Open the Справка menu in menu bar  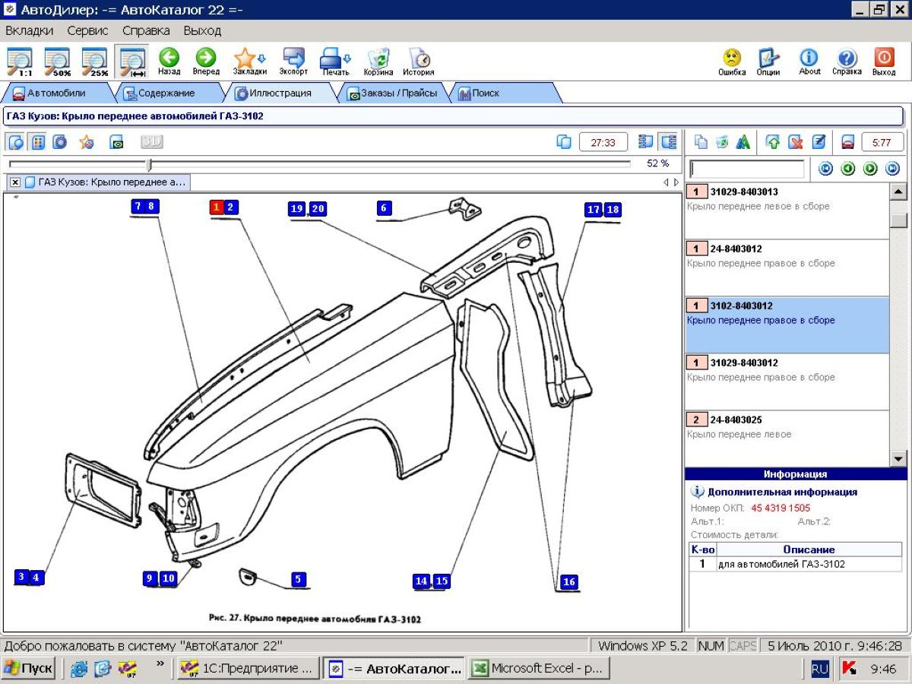[146, 30]
